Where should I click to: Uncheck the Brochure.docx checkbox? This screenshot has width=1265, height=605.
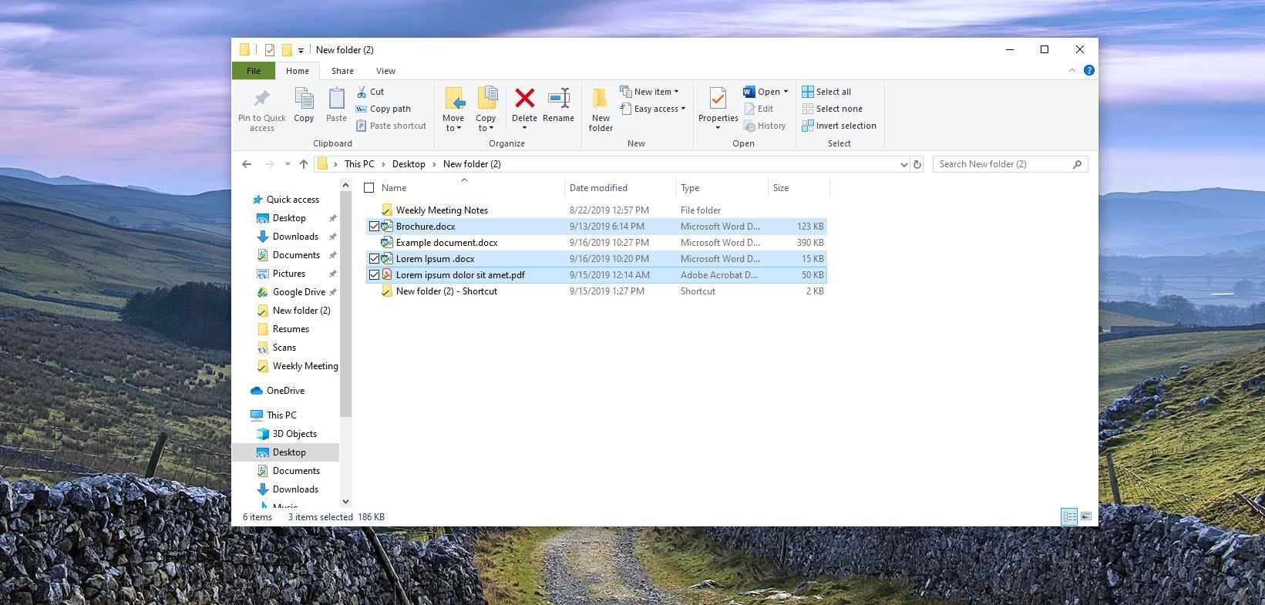click(x=375, y=227)
